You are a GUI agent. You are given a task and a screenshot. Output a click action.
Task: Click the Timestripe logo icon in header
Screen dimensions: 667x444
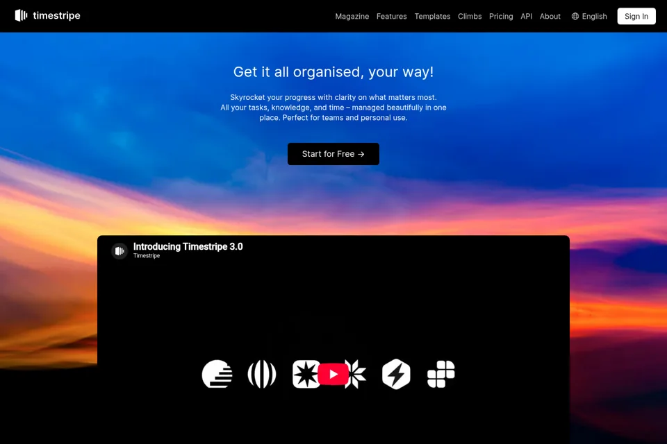(x=22, y=16)
